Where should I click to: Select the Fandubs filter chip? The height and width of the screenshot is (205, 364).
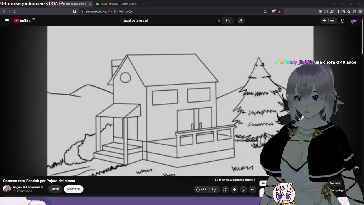pyautogui.click(x=334, y=183)
